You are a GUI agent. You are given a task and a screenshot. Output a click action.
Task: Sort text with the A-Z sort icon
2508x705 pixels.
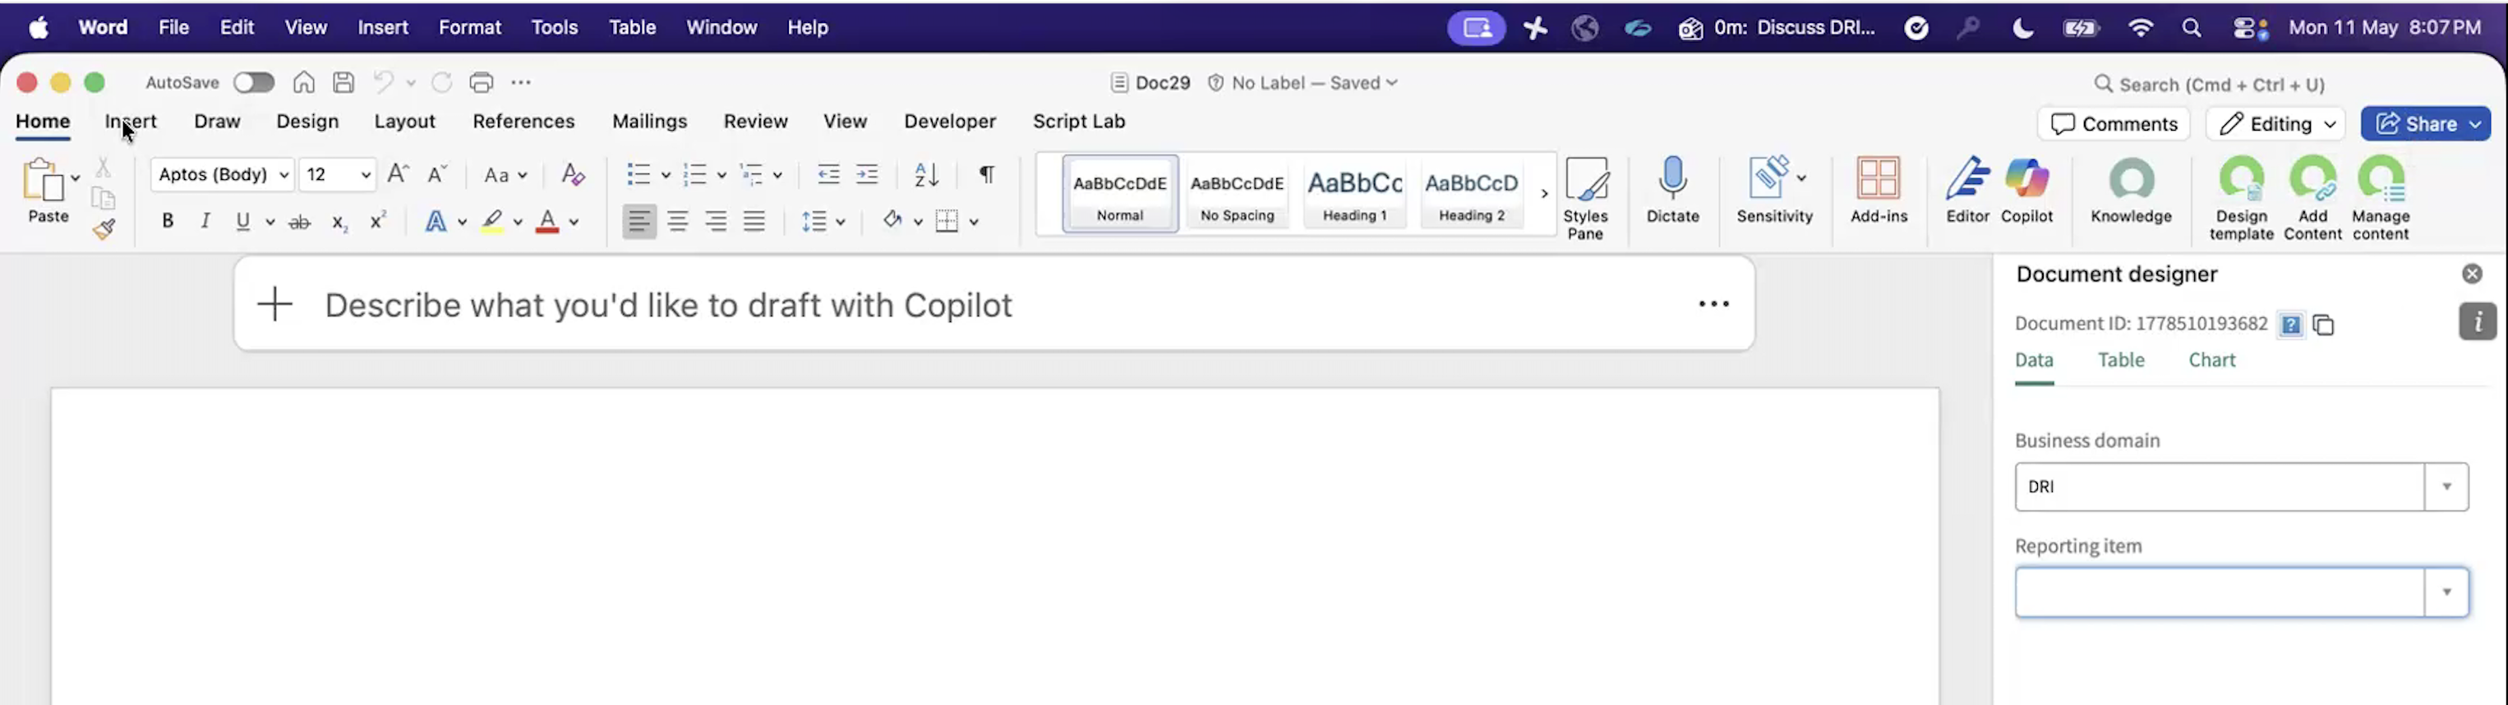926,174
